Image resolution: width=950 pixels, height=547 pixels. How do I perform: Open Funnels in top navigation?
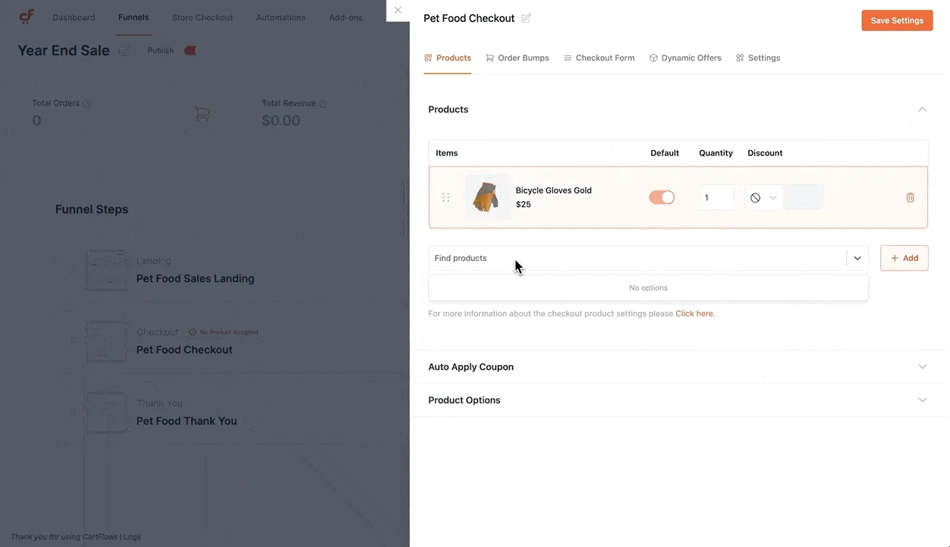(x=134, y=17)
